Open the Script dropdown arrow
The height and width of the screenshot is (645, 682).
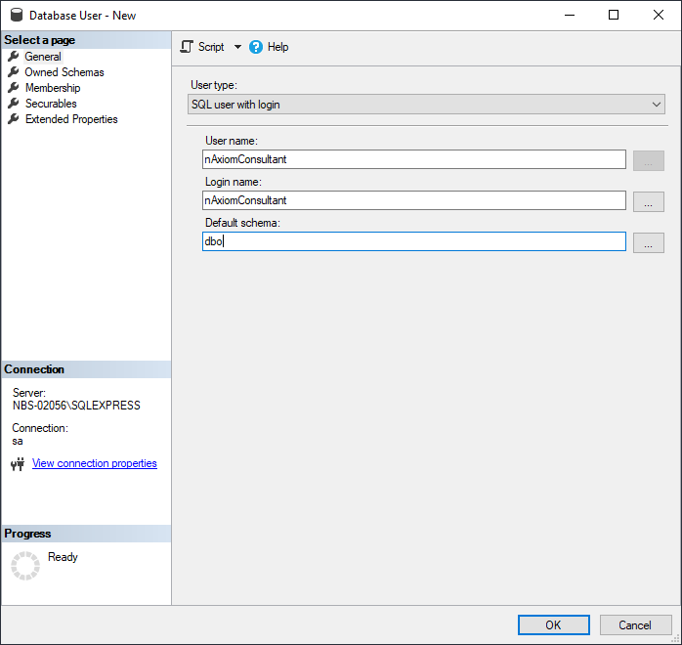tap(237, 47)
